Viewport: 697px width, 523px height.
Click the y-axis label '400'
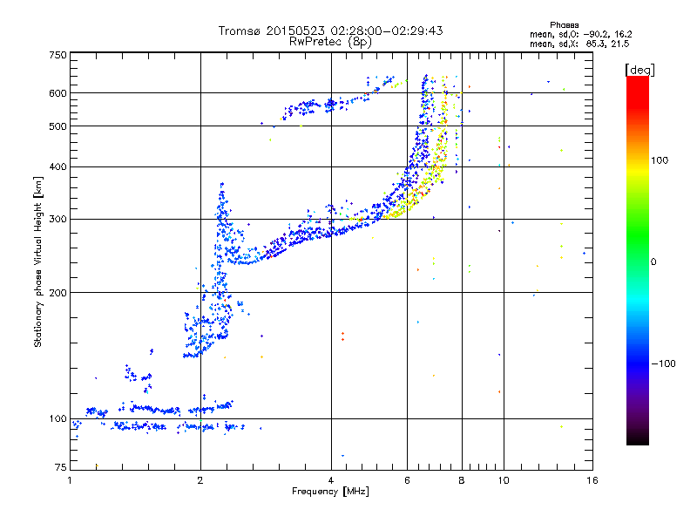[58, 166]
